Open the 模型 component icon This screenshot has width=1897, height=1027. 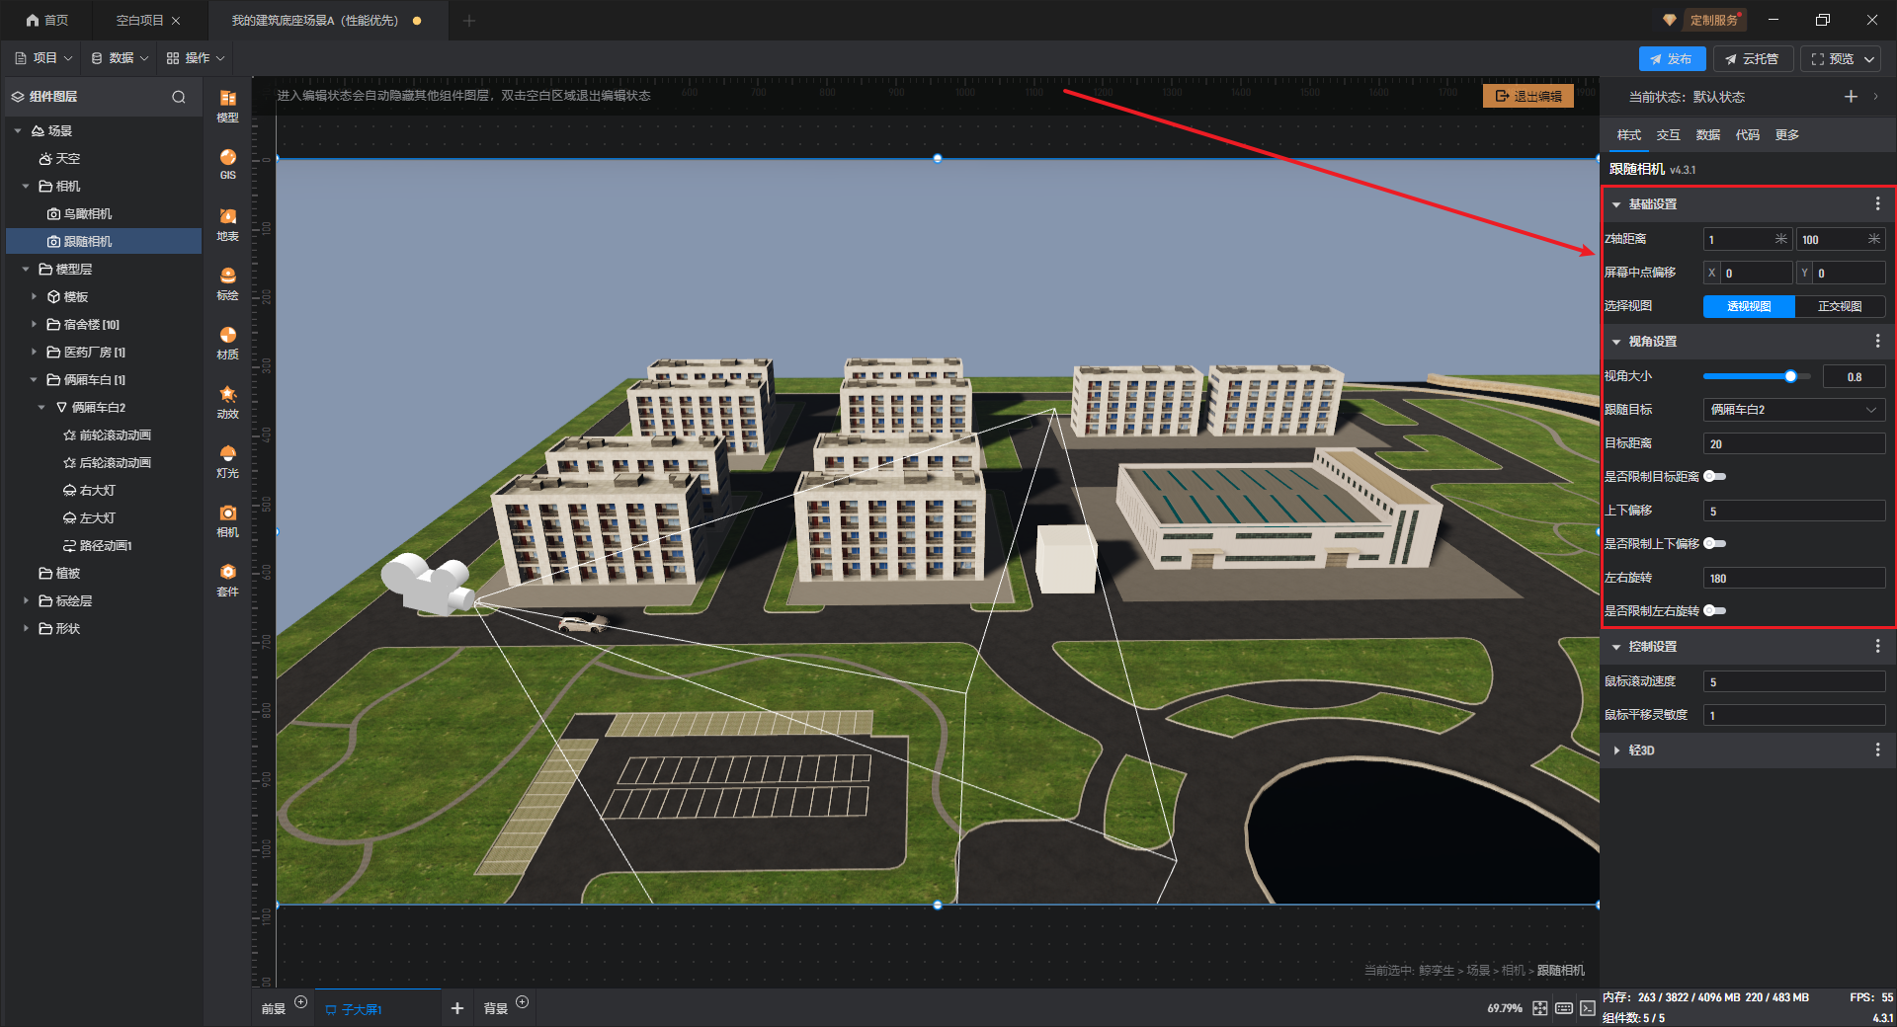(x=227, y=104)
